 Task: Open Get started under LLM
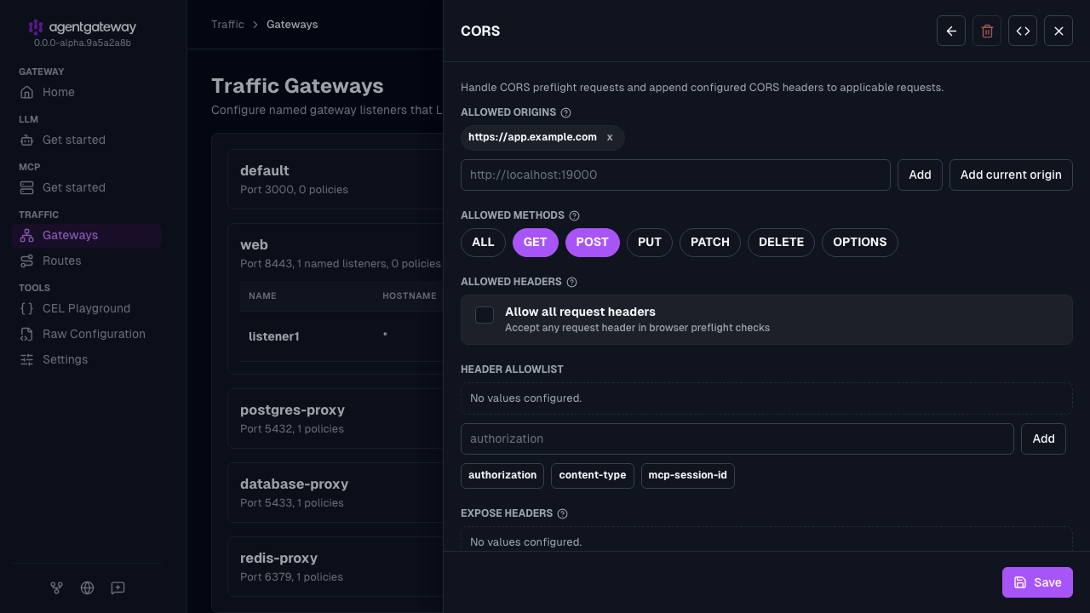(x=87, y=140)
